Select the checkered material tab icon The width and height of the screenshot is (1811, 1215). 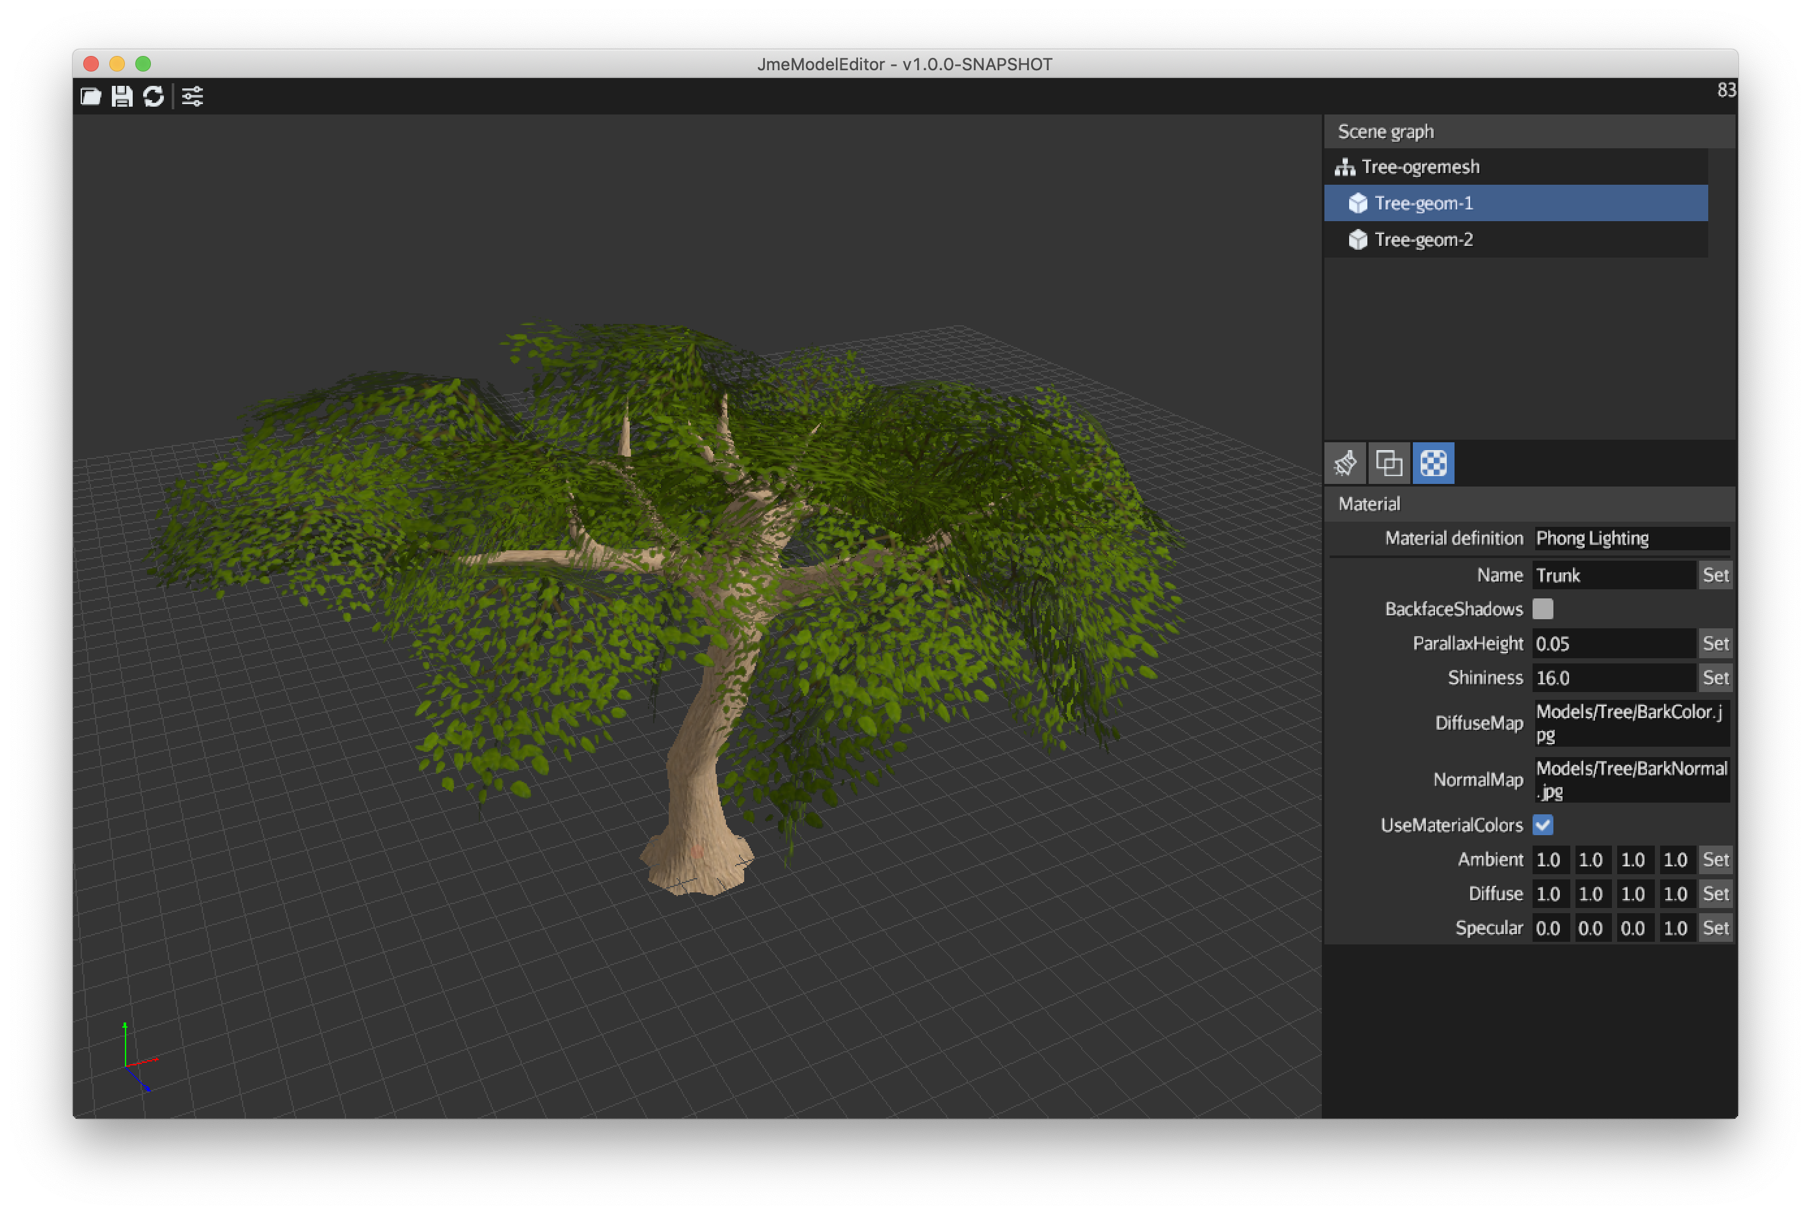(x=1433, y=463)
